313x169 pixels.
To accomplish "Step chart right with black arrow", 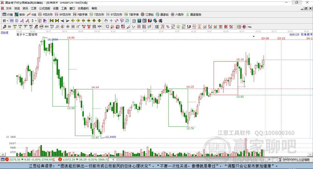I will pyautogui.click(x=68, y=21).
